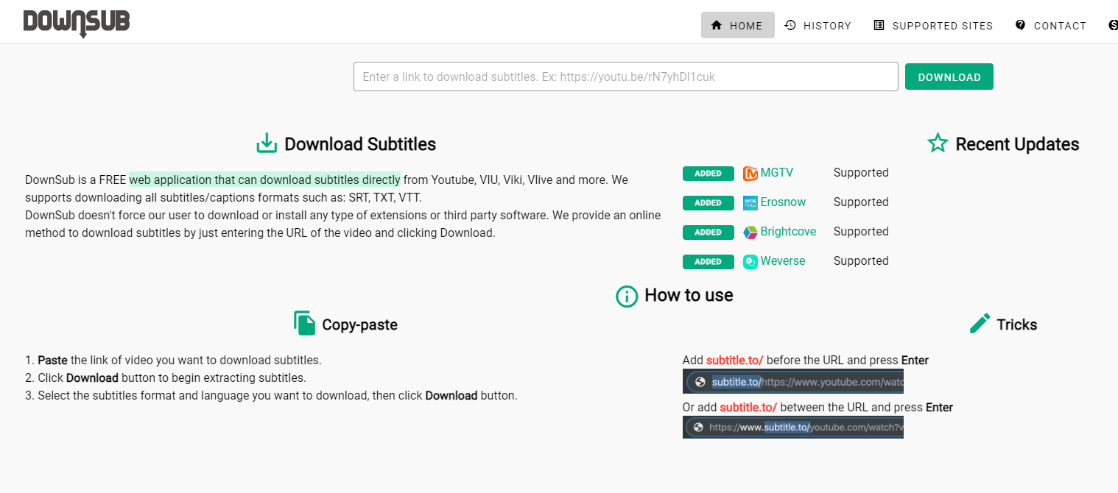Click the highlighted 'web application that can download' text

pyautogui.click(x=265, y=180)
